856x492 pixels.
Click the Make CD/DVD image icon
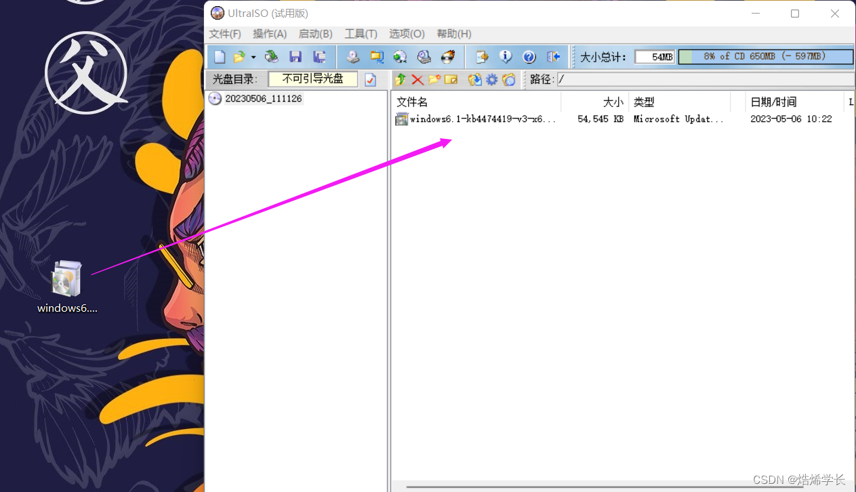353,57
